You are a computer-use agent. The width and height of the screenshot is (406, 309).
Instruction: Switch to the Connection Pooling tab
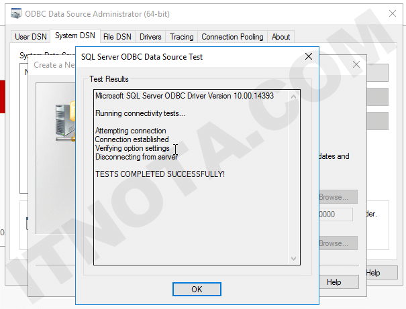[x=232, y=37]
